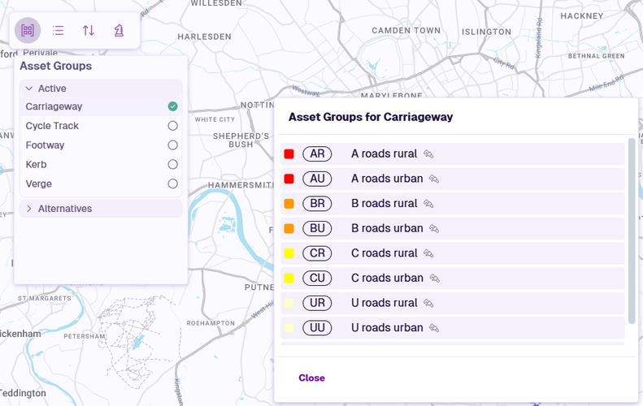The height and width of the screenshot is (406, 643).
Task: Click the ROEHAMPTON map label
Action: click(211, 323)
